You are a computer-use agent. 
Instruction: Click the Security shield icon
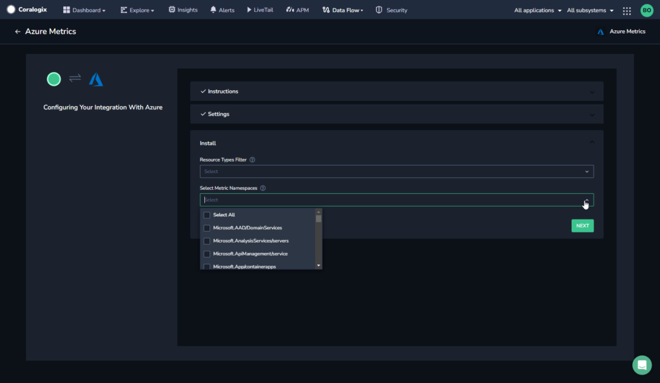(x=379, y=10)
